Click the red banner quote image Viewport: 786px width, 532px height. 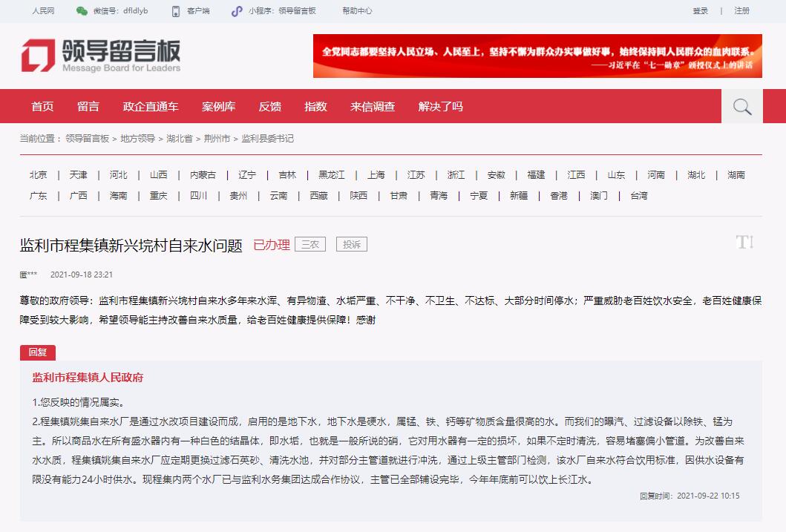tap(537, 56)
